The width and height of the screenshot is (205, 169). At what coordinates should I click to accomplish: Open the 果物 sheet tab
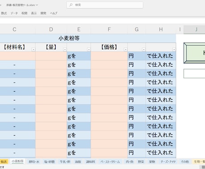click(152, 162)
